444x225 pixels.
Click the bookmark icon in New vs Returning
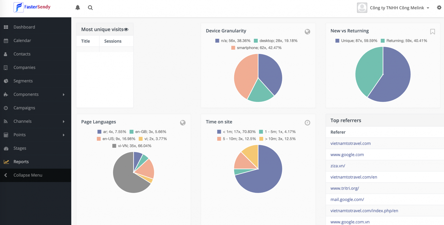tap(432, 32)
